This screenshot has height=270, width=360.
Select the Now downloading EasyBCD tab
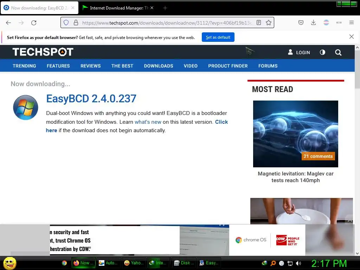coord(39,8)
